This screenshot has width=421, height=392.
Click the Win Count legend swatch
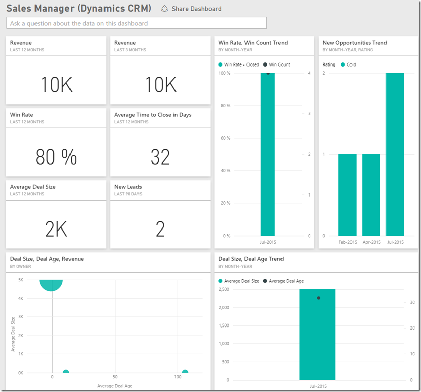coord(265,64)
